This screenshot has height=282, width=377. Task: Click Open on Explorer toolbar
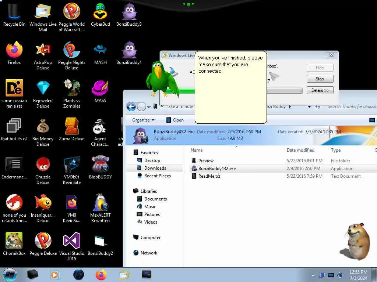[x=175, y=120]
